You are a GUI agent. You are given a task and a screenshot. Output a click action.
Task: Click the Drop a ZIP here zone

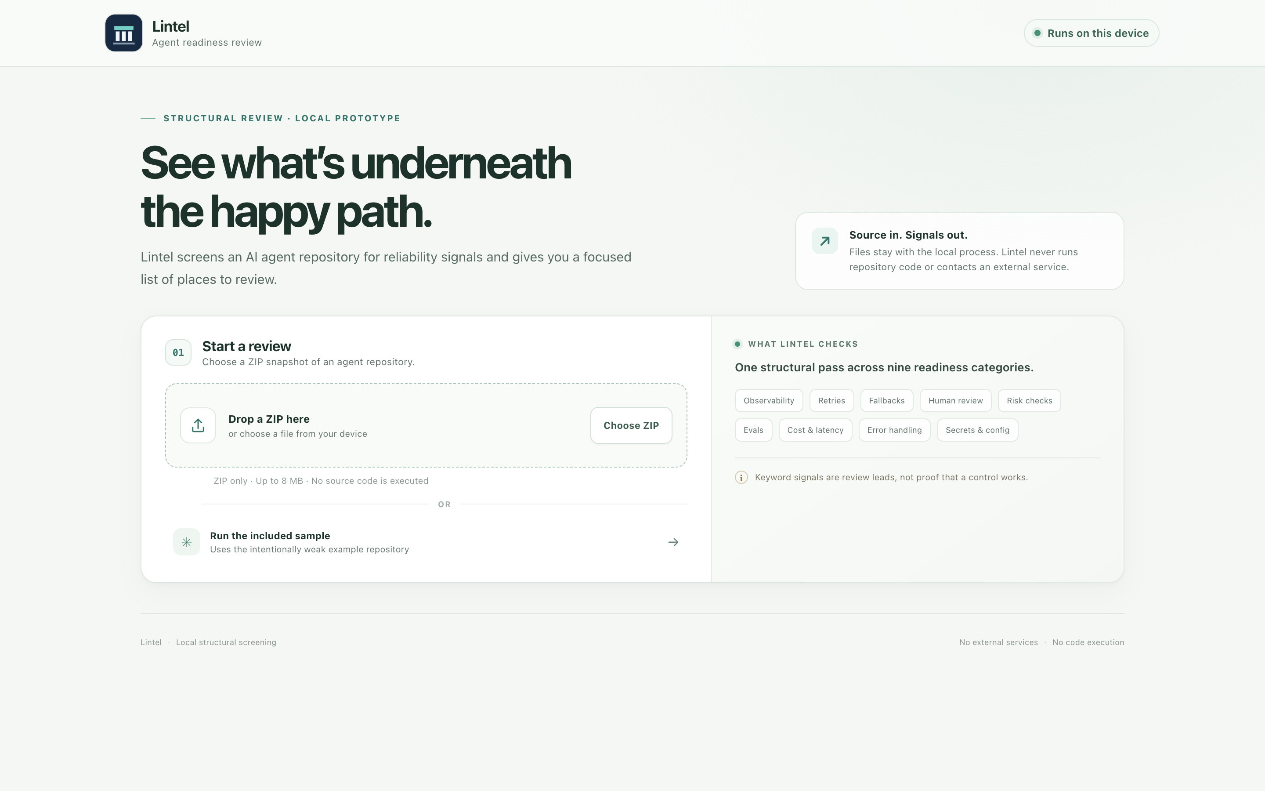click(426, 425)
